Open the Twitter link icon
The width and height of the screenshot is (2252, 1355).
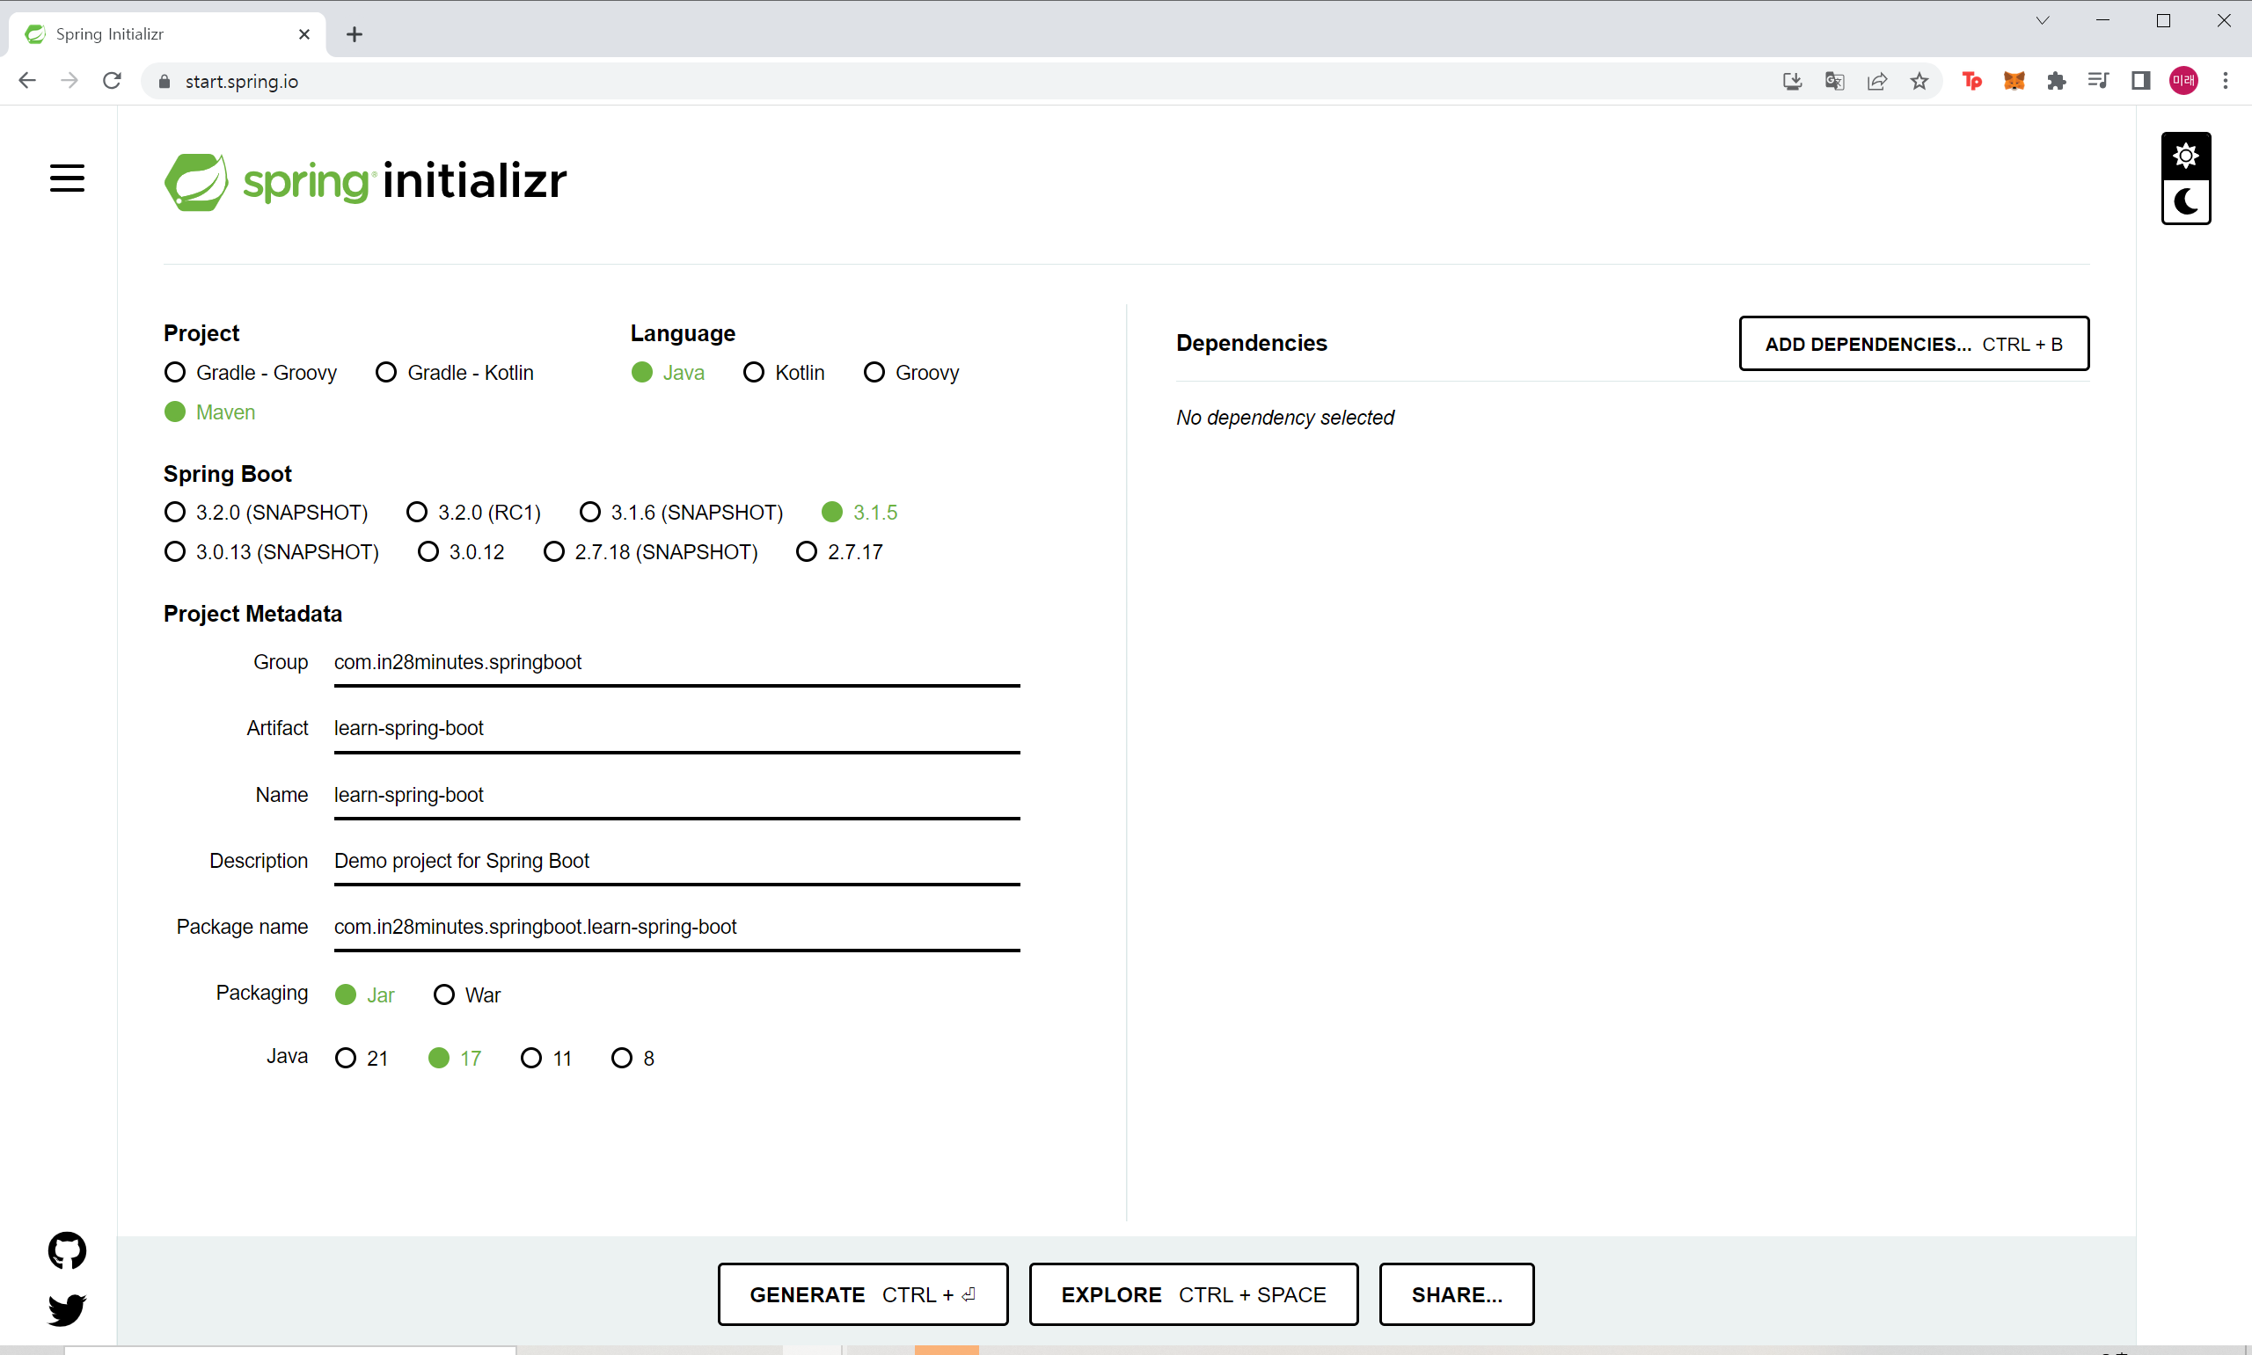67,1309
